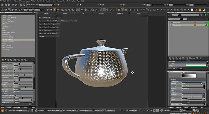
Task: Select the water drop Blur tool
Action: coord(151,10)
